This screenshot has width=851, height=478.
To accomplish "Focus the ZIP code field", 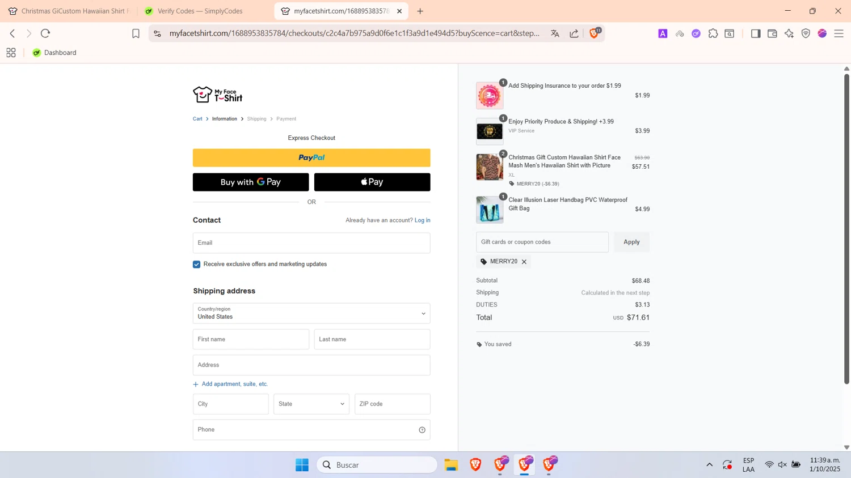I will point(393,404).
